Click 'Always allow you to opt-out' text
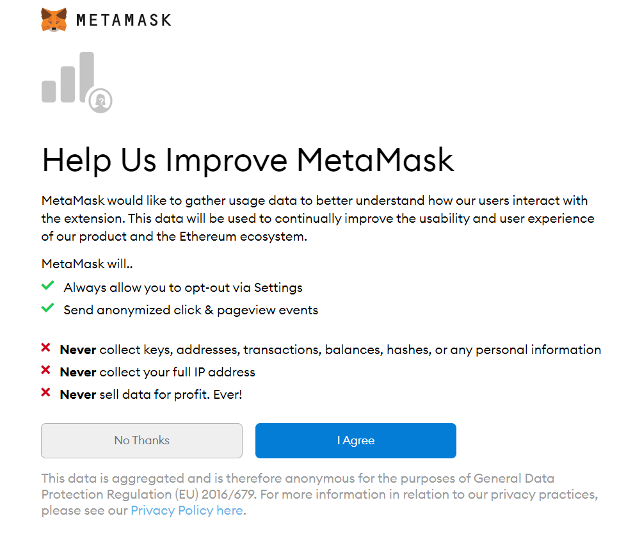Viewport: 642px width, 555px height. (183, 288)
